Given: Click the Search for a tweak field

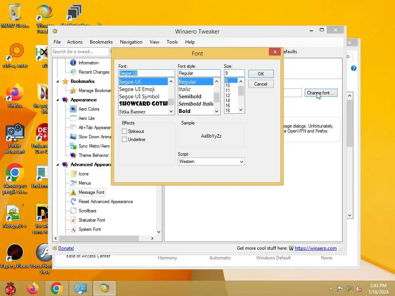Looking at the screenshot, I should click(80, 52).
